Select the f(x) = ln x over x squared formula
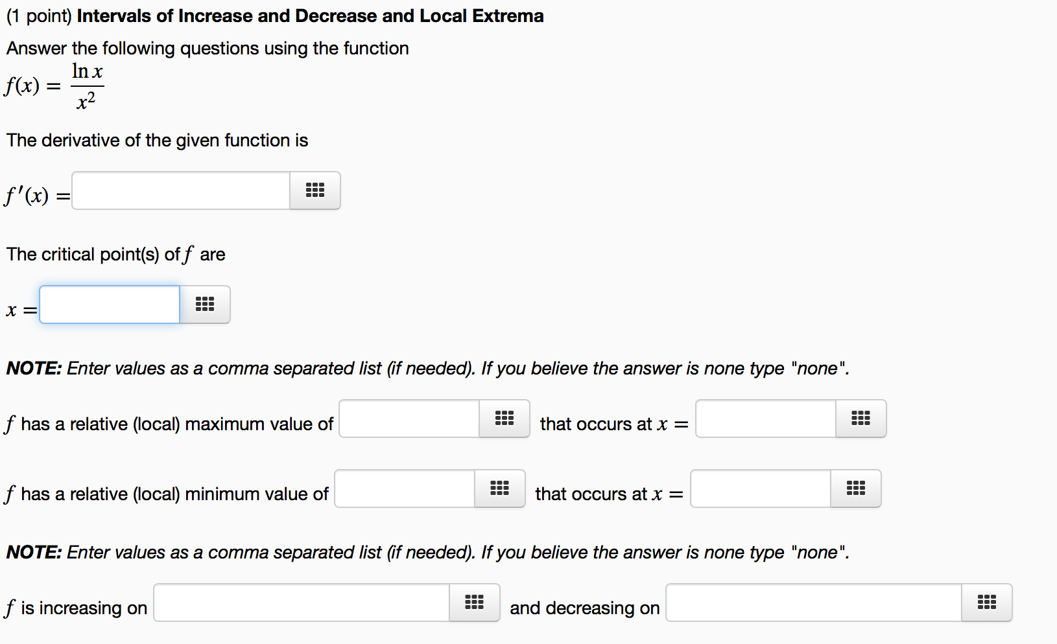 click(54, 86)
